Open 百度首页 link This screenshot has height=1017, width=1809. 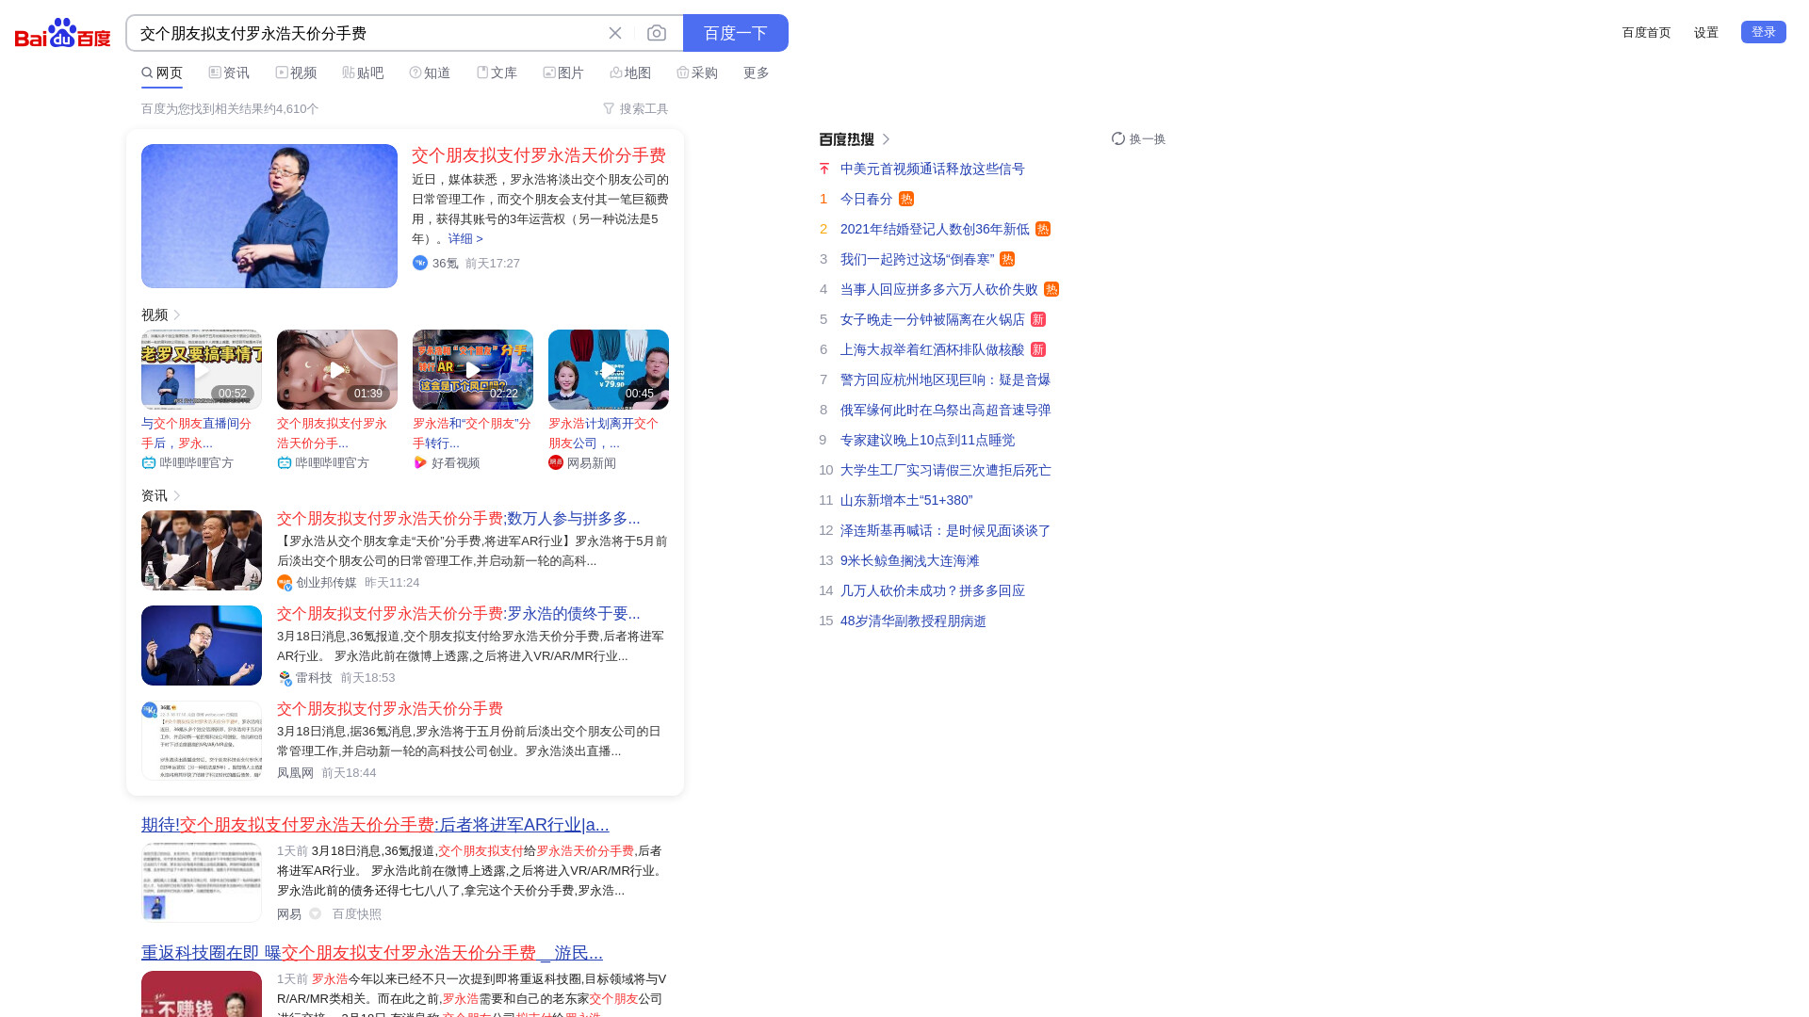coord(1646,32)
